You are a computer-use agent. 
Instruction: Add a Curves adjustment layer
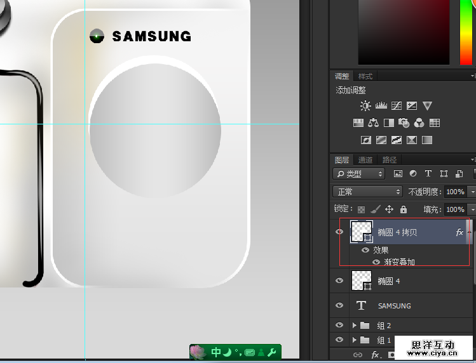point(397,106)
